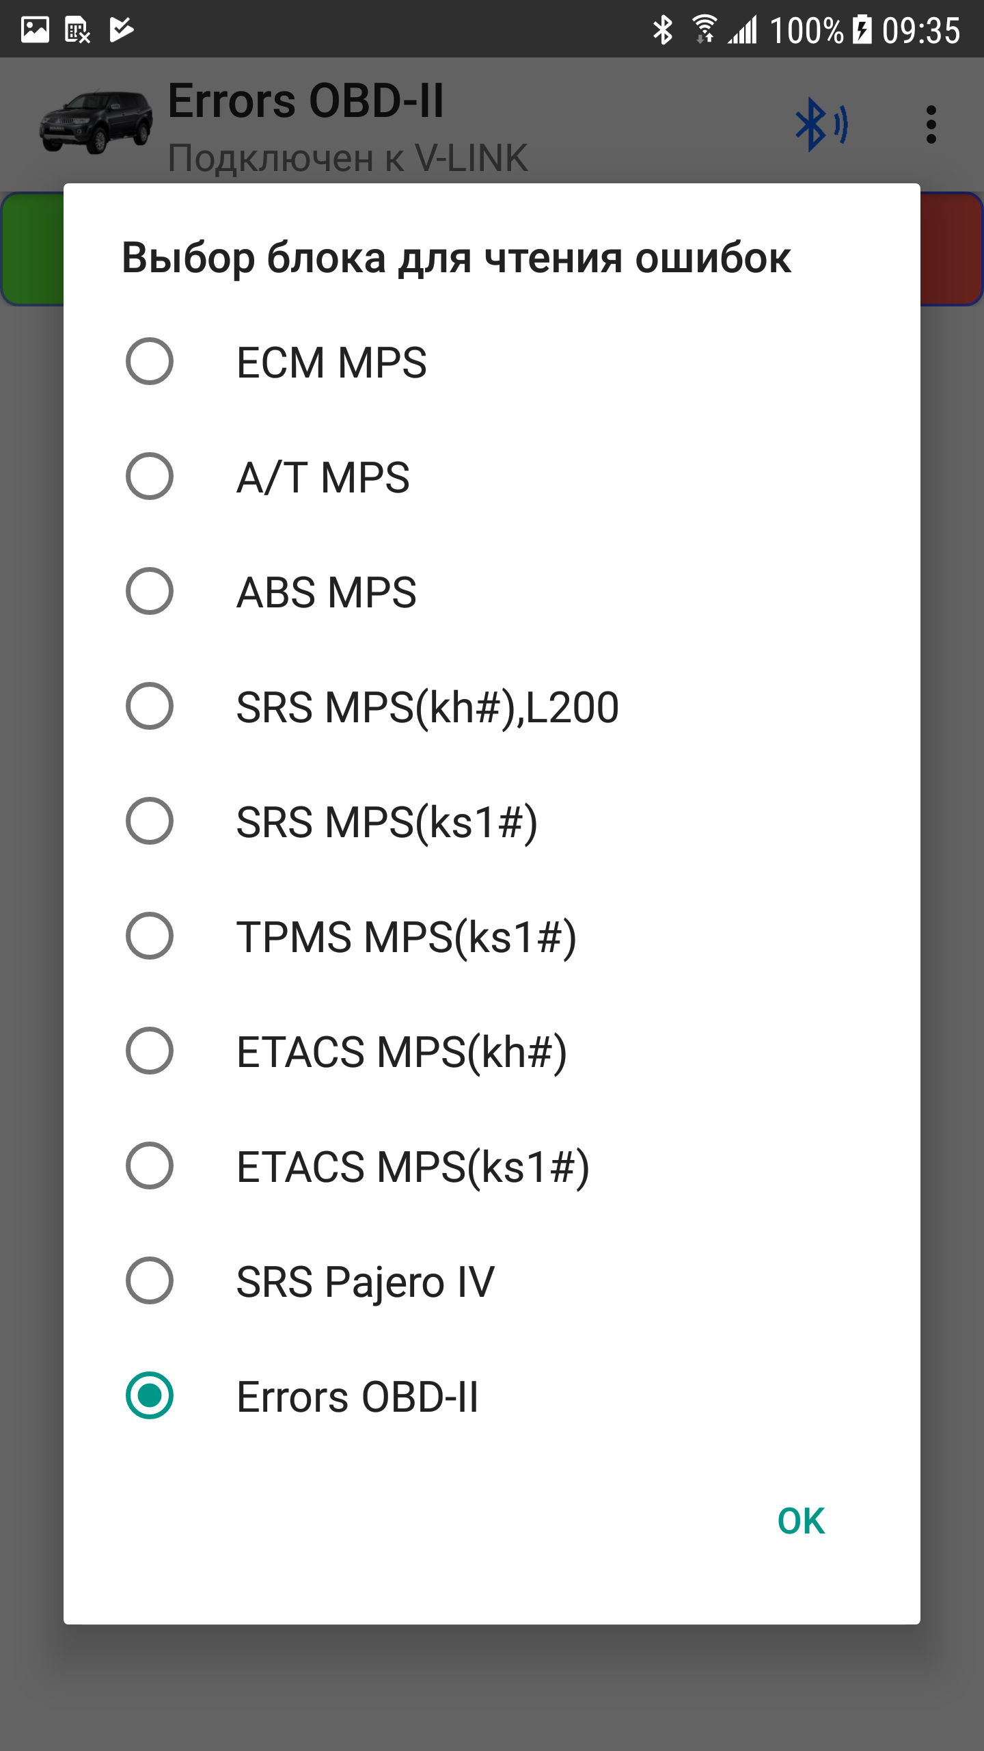The height and width of the screenshot is (1751, 984).
Task: Tap the checkmark notification icon in status bar
Action: [121, 30]
